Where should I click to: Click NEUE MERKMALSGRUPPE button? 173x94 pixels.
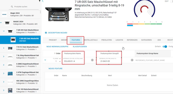(57, 46)
